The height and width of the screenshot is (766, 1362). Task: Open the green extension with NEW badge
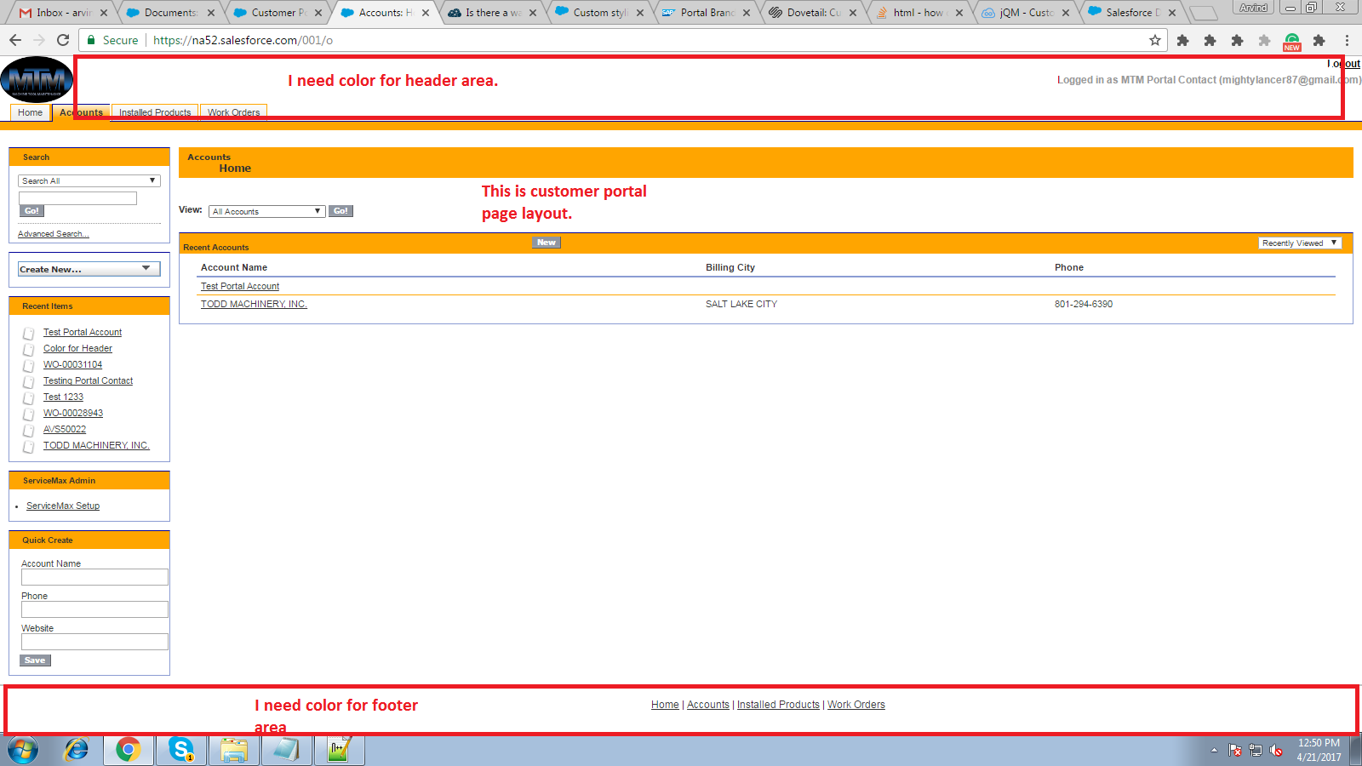[x=1292, y=41]
